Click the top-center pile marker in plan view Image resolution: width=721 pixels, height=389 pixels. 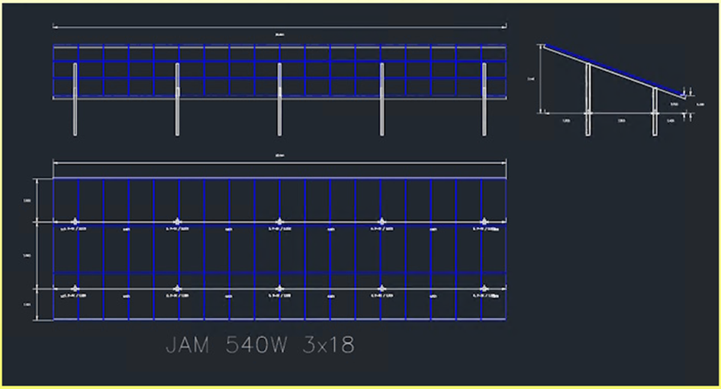279,222
